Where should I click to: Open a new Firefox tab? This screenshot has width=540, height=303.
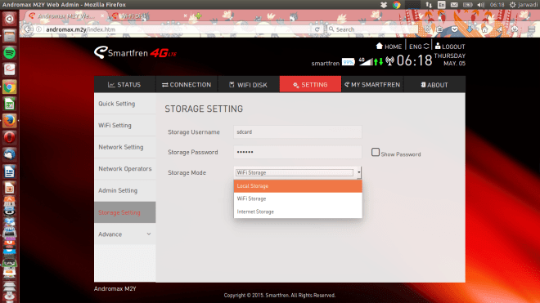(198, 16)
